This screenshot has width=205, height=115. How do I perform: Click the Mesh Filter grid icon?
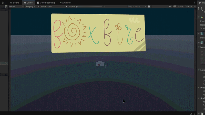(x=202, y=33)
